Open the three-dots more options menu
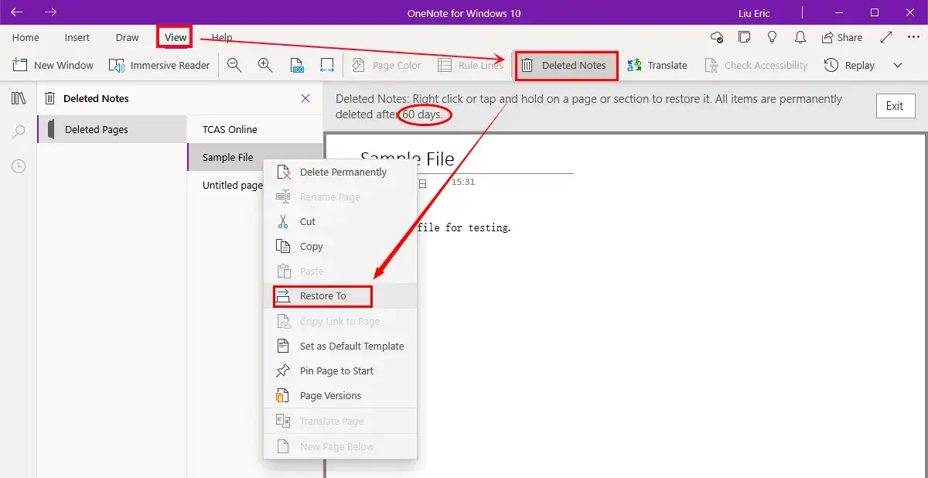This screenshot has width=928, height=478. tap(913, 37)
